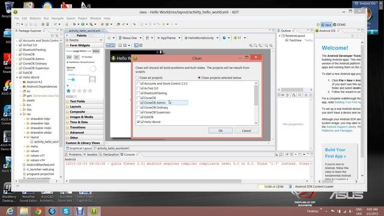Check the AirTest 5.0 project checkbox

click(x=138, y=88)
